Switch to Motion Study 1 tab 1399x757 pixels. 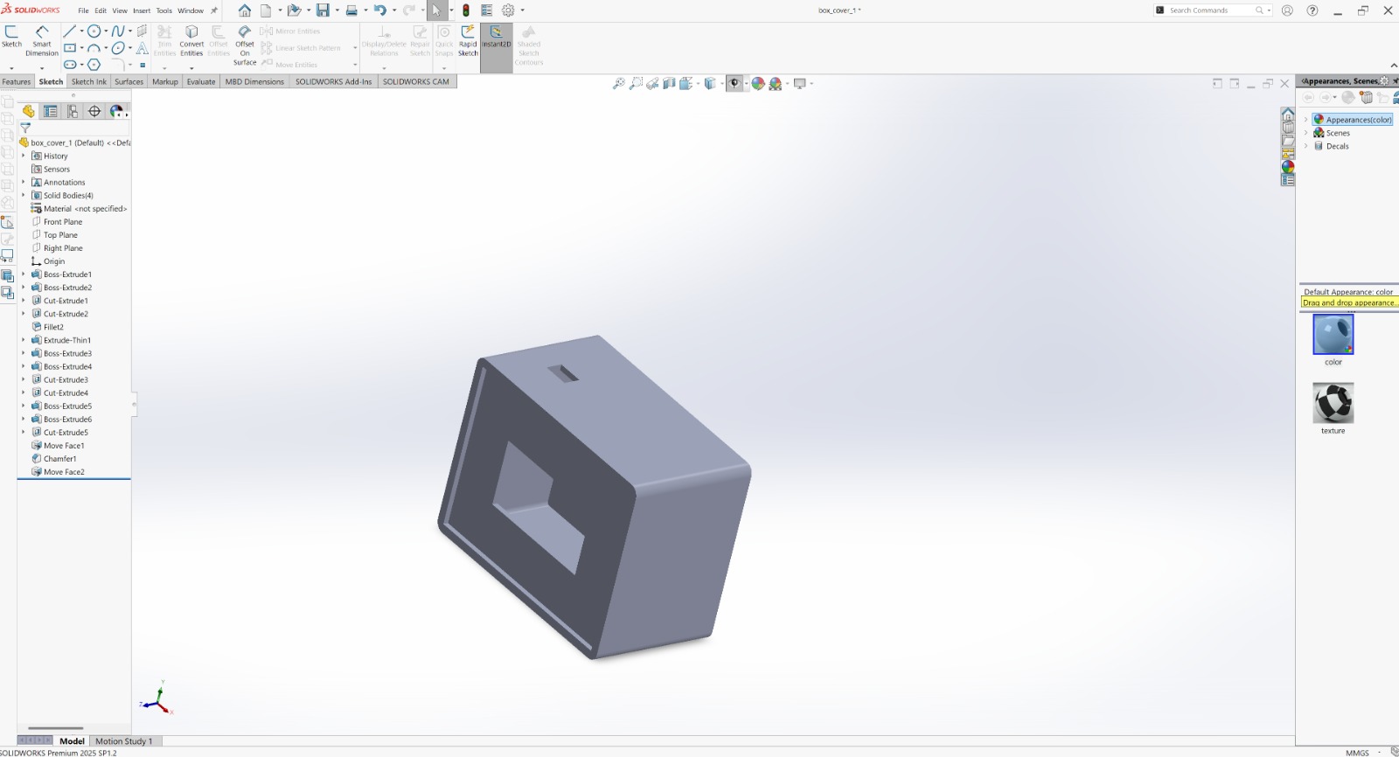click(x=123, y=741)
